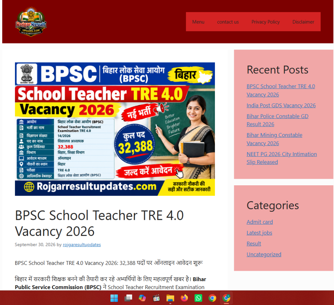The image size is (334, 305).
Task: Click the Rojgar Result site logo
Action: point(31,22)
